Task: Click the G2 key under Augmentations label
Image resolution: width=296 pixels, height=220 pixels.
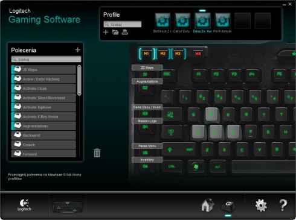Action: click(x=145, y=88)
